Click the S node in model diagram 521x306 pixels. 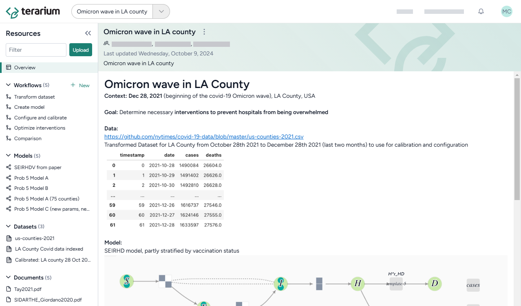pyautogui.click(x=127, y=281)
